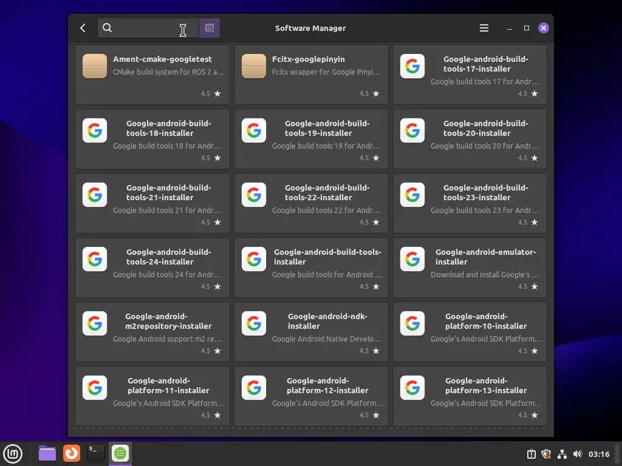Open Google-android-platform-12-installer title
This screenshot has height=466, width=622.
pyautogui.click(x=327, y=385)
